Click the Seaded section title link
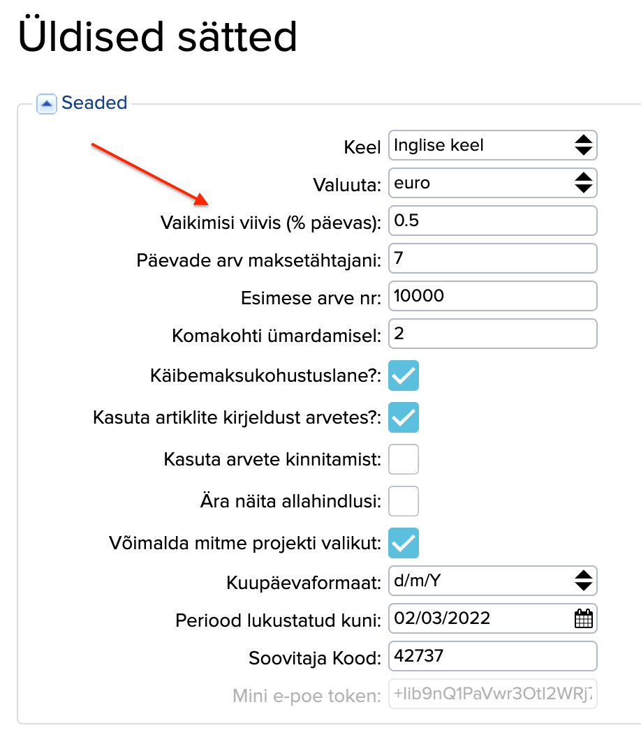The height and width of the screenshot is (737, 641). tap(94, 103)
